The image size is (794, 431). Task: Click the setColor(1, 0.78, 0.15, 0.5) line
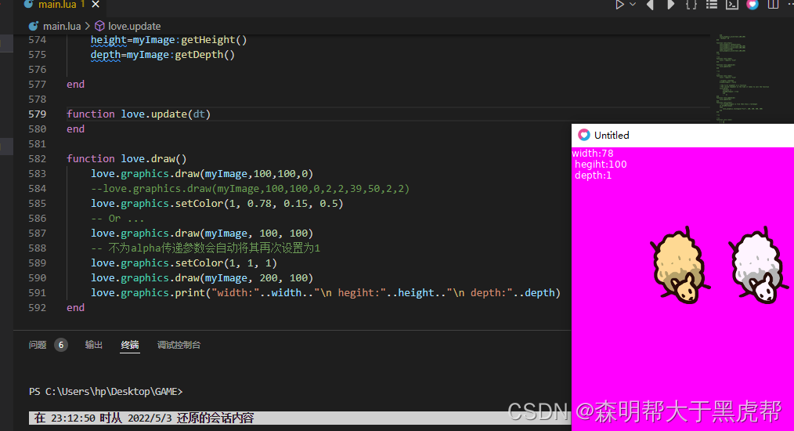click(217, 203)
